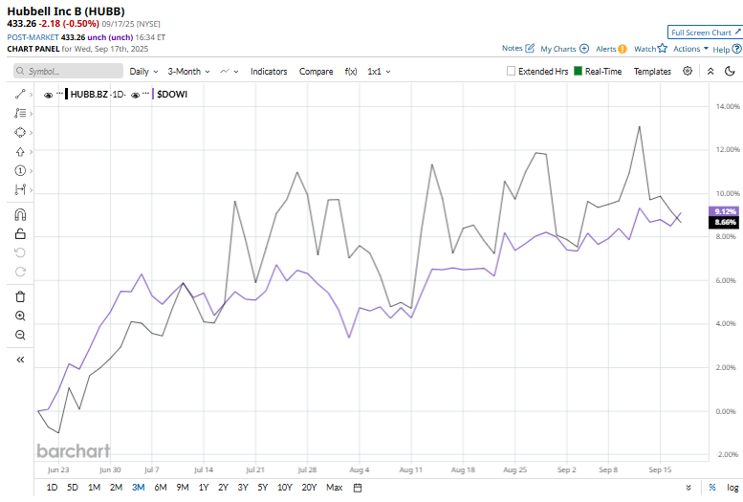743x502 pixels.
Task: Open the chart type line dropdown
Action: 229,71
